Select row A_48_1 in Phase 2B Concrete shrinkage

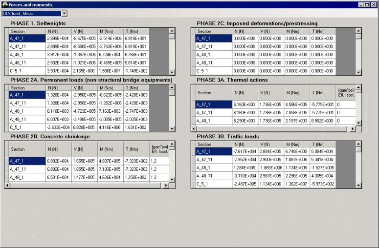point(27,177)
